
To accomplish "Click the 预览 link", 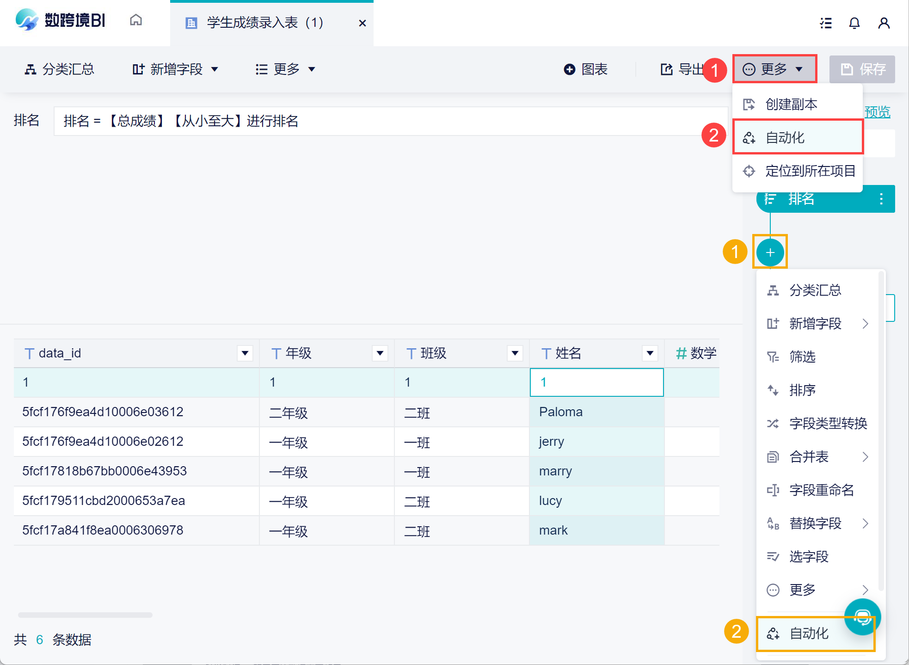I will coord(877,112).
